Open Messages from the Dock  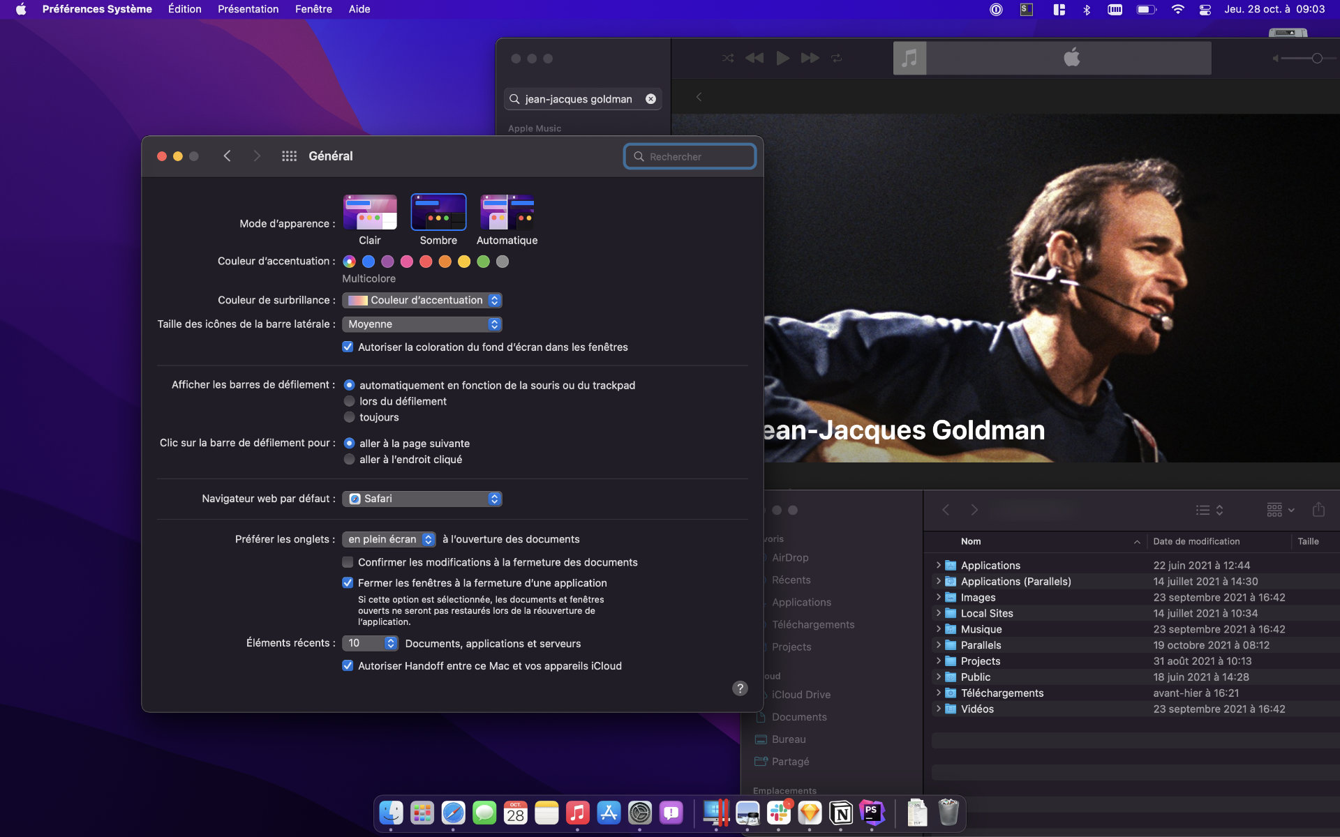click(484, 813)
